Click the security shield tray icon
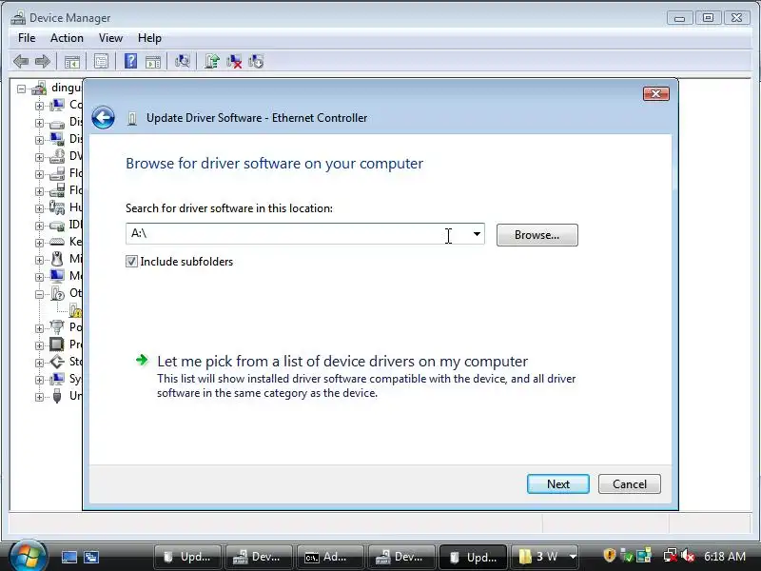This screenshot has height=571, width=761. click(x=609, y=555)
